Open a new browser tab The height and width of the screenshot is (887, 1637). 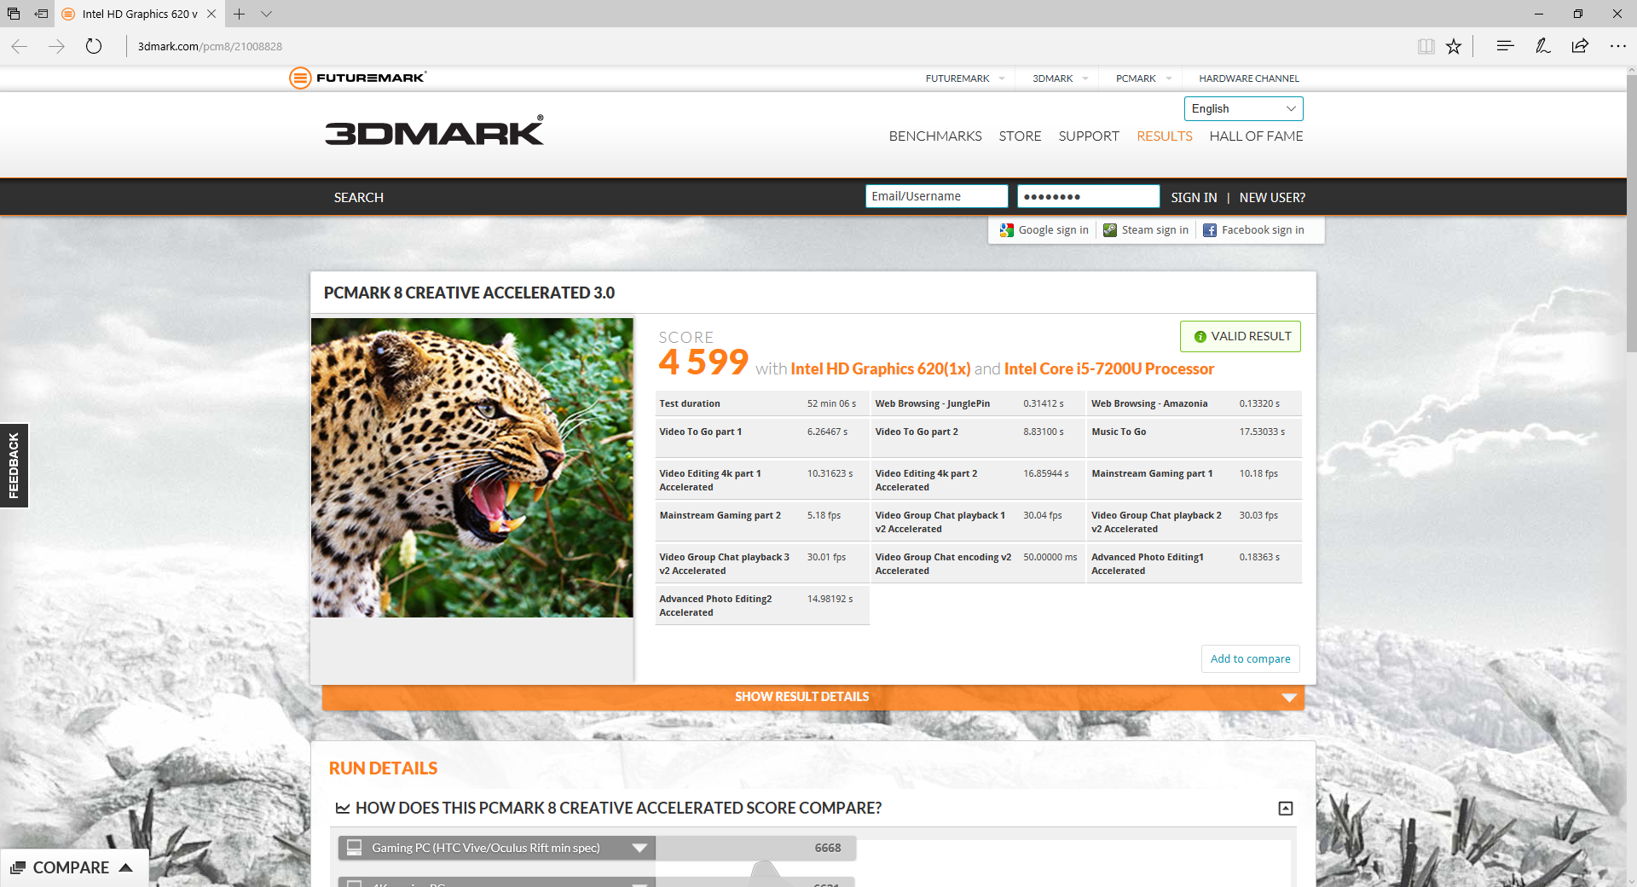[x=240, y=14]
